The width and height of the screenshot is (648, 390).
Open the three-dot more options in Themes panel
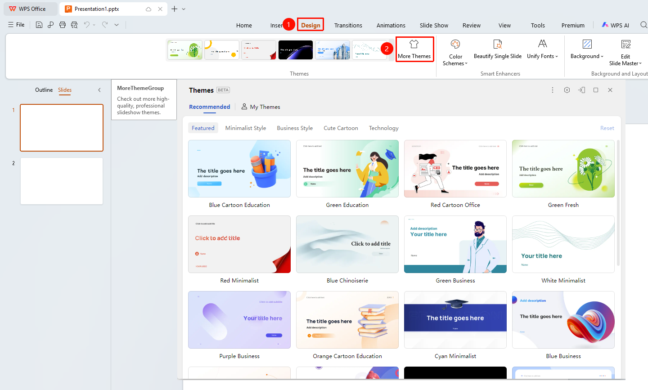tap(553, 90)
